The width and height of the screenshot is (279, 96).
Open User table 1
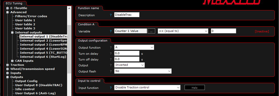25,20
